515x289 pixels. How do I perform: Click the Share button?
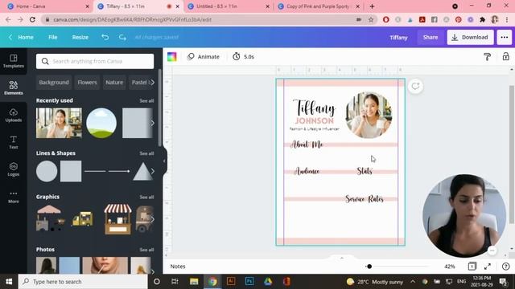(431, 38)
